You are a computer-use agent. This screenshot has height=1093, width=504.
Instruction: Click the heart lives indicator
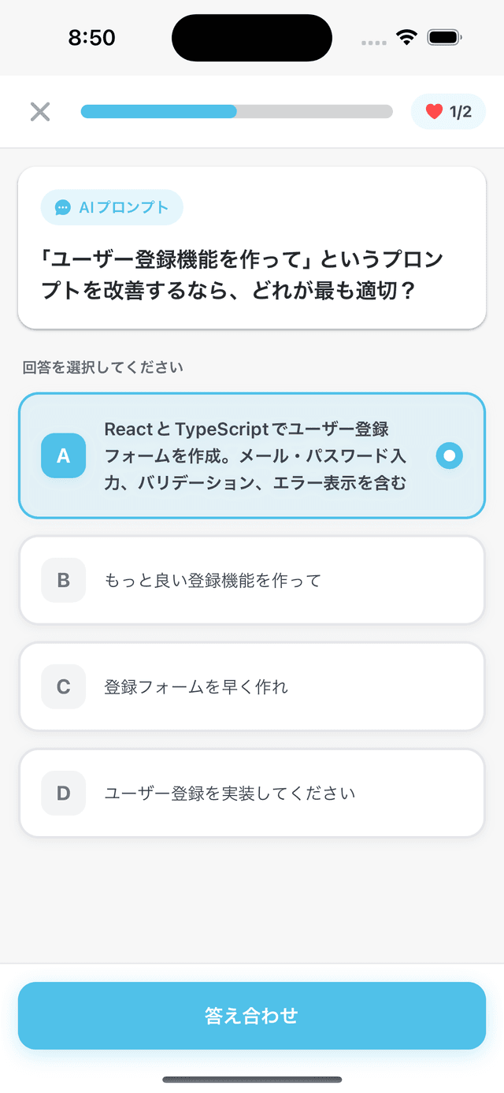pos(433,111)
